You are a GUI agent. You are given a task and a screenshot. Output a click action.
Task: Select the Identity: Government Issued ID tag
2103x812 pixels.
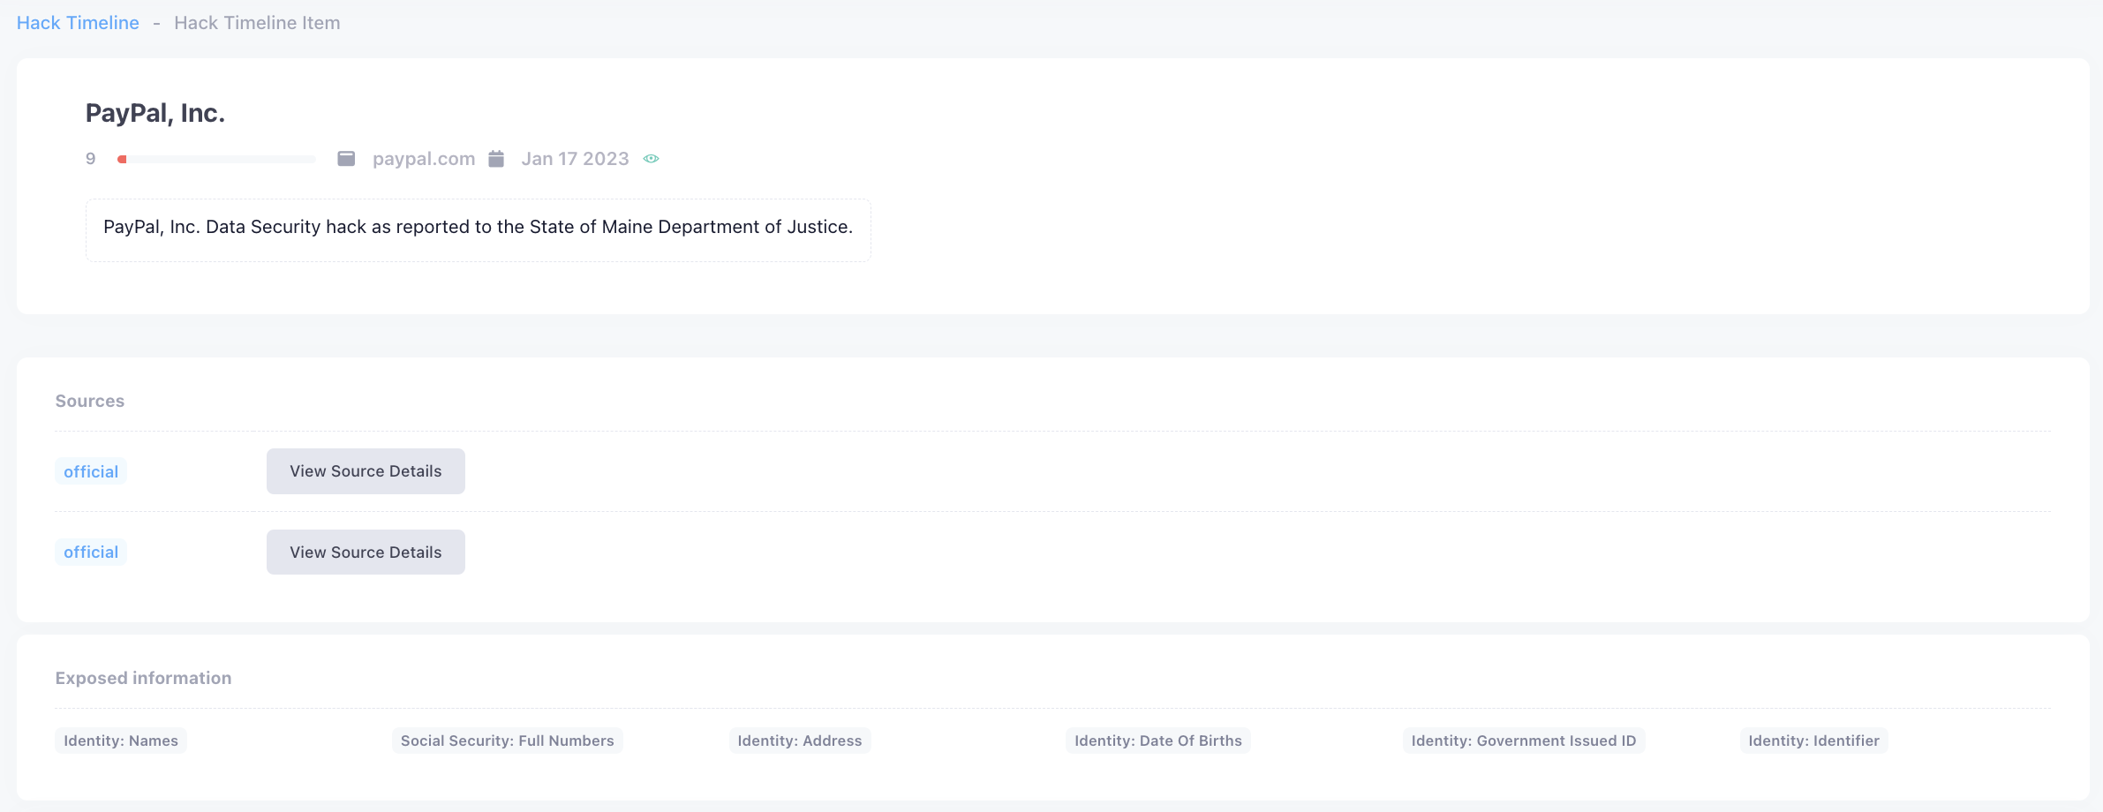pos(1523,741)
